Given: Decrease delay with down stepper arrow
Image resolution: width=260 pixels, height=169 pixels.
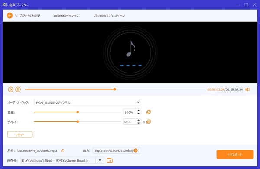Looking at the screenshot, I should (x=139, y=123).
